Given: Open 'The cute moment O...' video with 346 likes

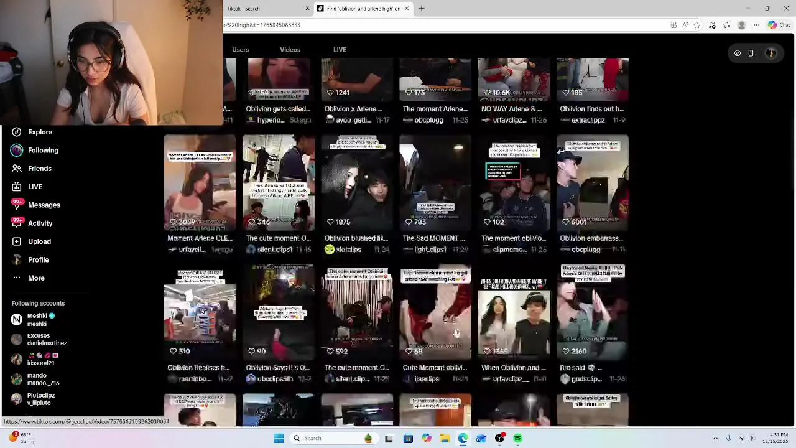Looking at the screenshot, I should [x=278, y=183].
